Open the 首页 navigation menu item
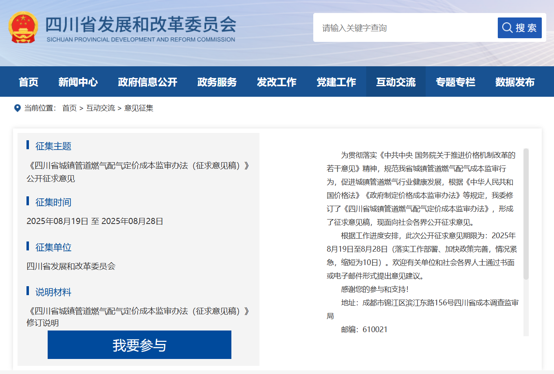 [x=29, y=82]
